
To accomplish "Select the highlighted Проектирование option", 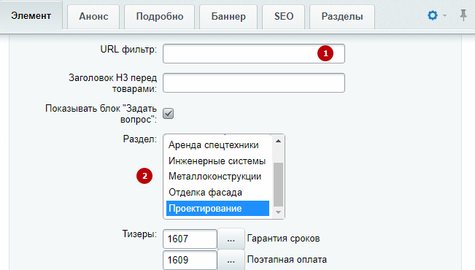I will pyautogui.click(x=217, y=209).
